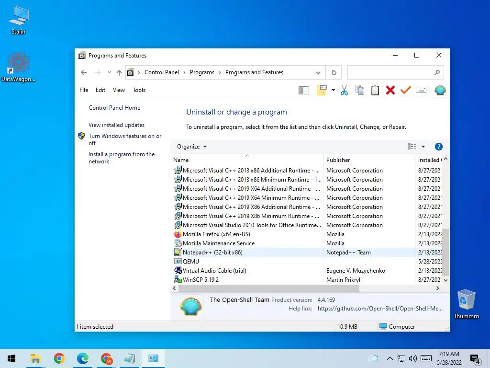Click the Open-Shell GitHub help link

(380, 309)
